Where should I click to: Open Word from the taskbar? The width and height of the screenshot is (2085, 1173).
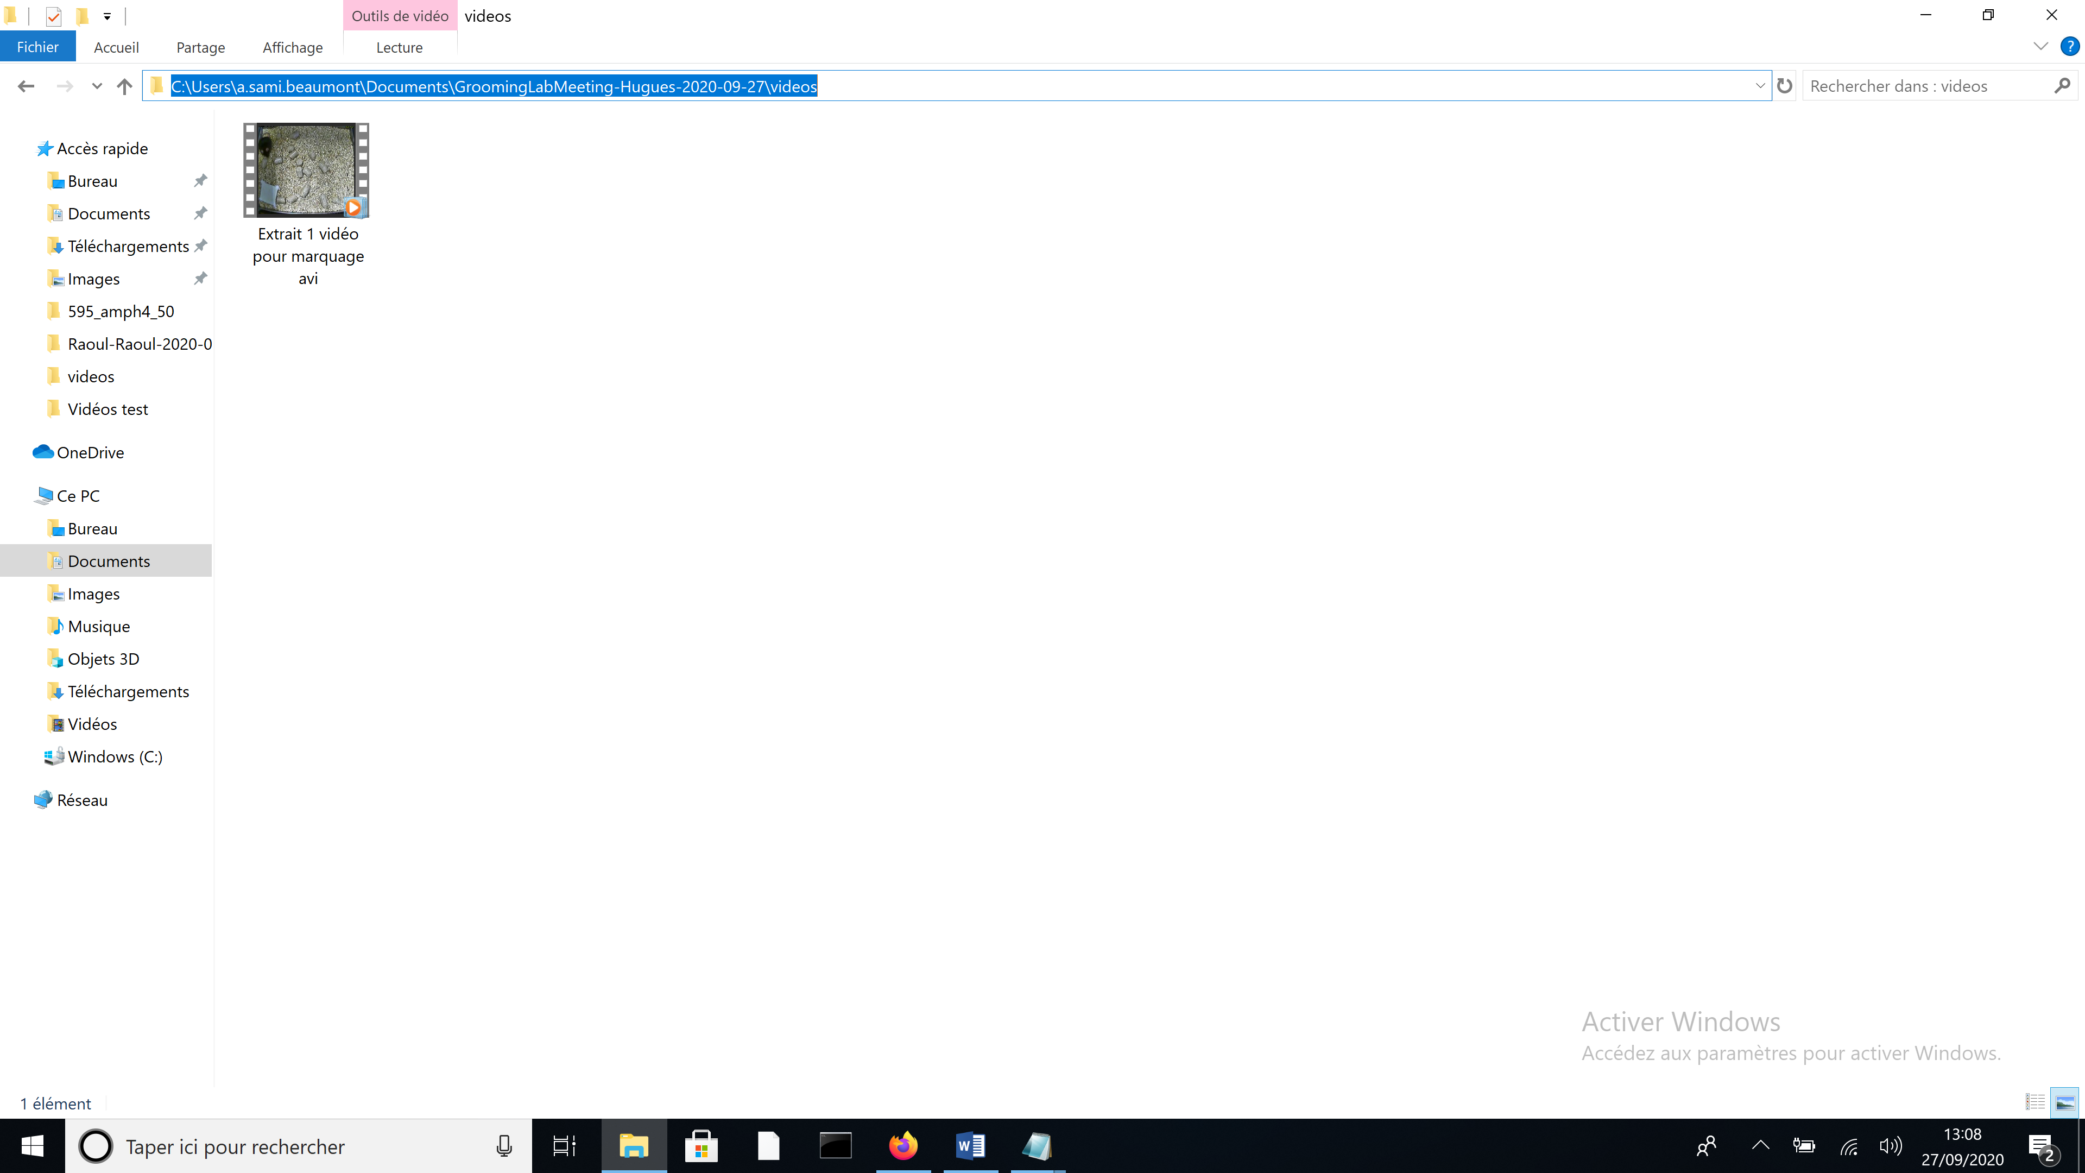pyautogui.click(x=970, y=1146)
